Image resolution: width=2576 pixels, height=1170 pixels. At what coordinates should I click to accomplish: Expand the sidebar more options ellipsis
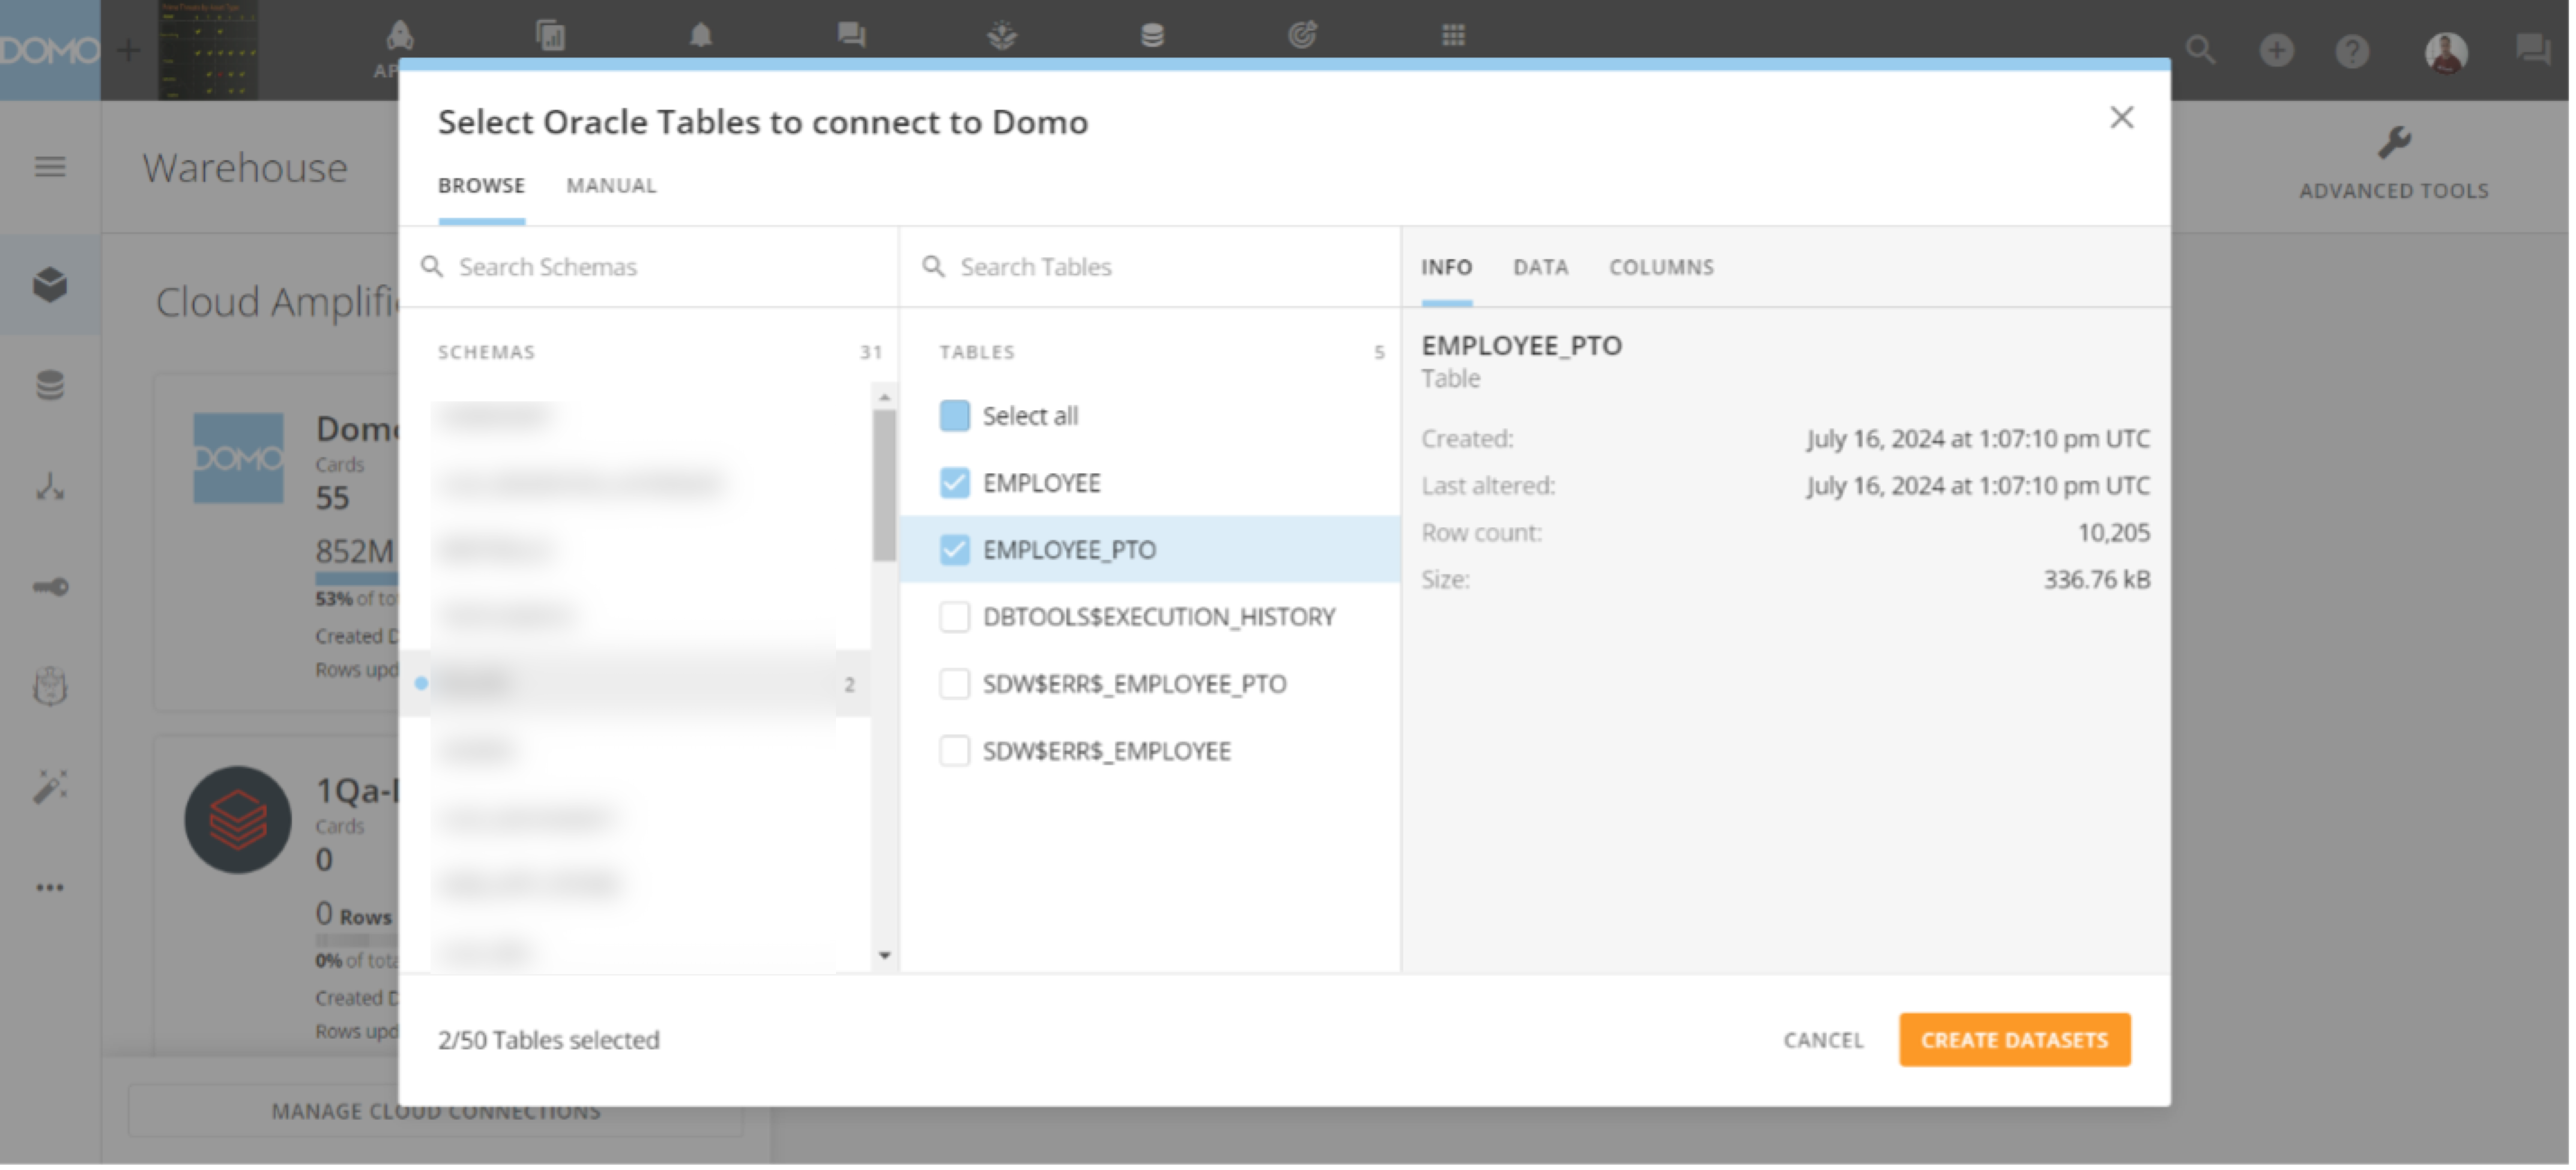(x=50, y=887)
